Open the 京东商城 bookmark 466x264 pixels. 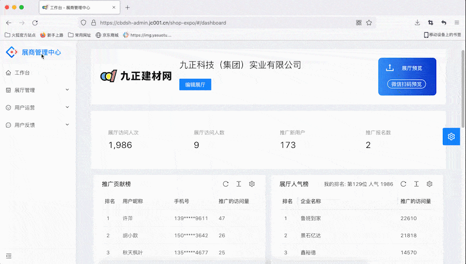[x=107, y=35]
